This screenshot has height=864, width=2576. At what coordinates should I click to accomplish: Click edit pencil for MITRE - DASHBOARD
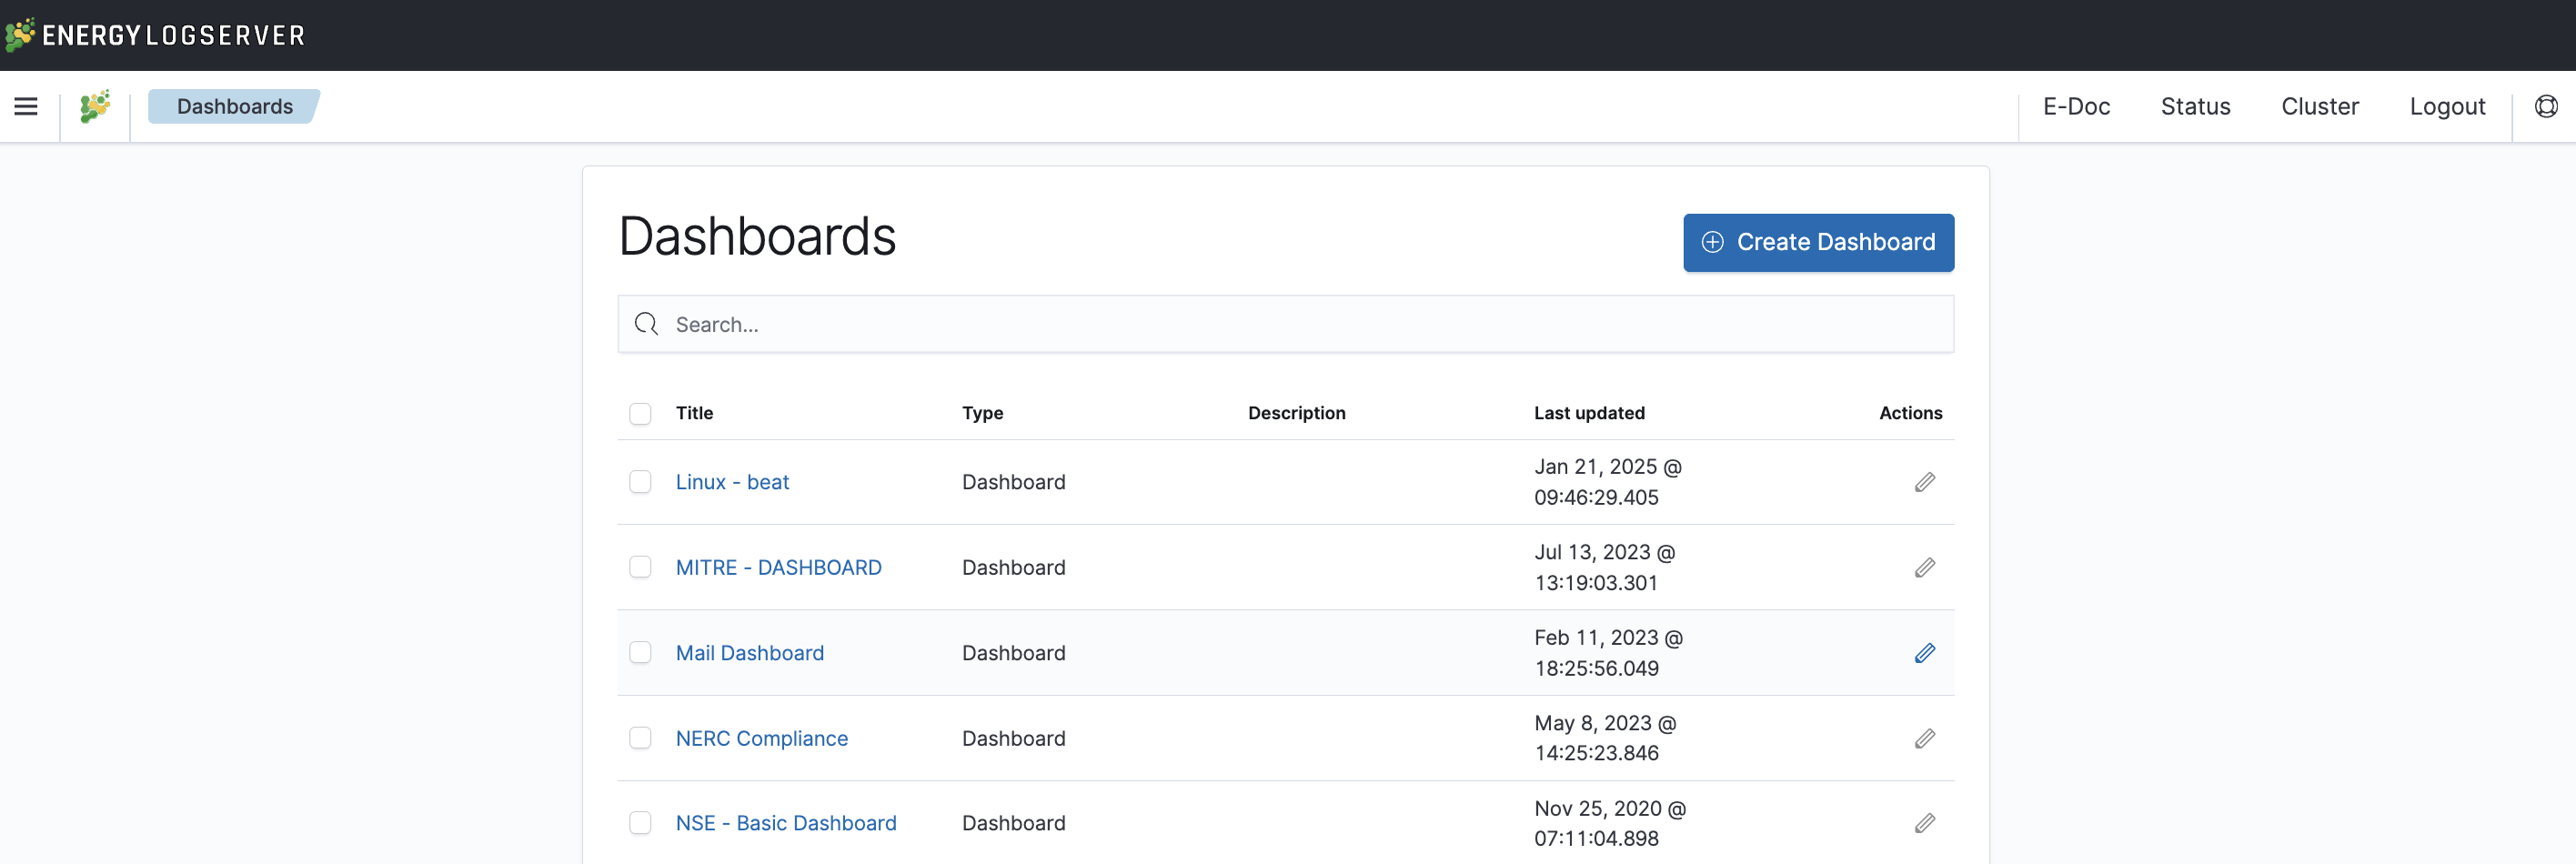click(1924, 568)
